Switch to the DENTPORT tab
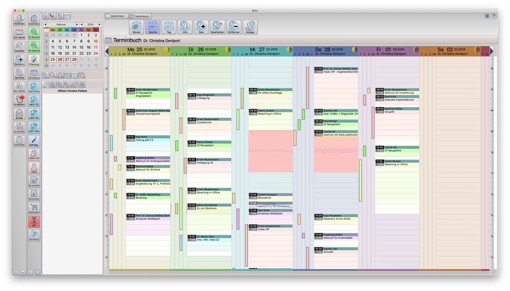The width and height of the screenshot is (510, 291). [x=116, y=16]
